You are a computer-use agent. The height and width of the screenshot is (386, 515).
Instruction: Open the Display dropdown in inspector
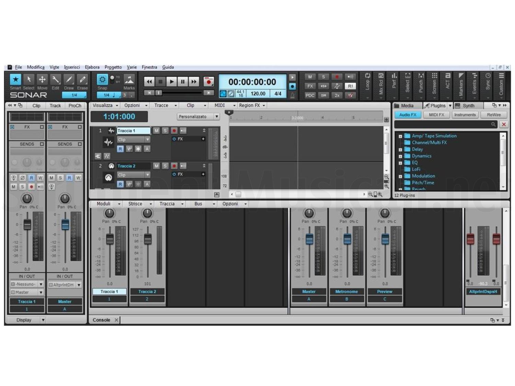pyautogui.click(x=43, y=320)
